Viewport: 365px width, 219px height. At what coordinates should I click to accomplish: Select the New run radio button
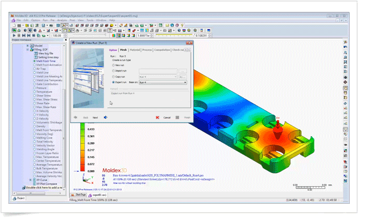tap(113, 65)
